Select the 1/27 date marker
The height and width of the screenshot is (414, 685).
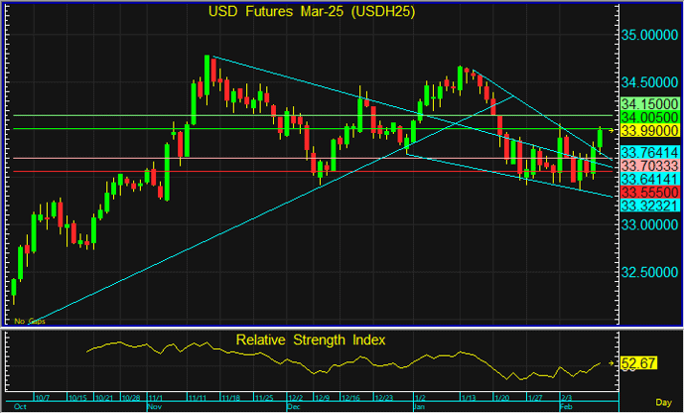click(535, 398)
